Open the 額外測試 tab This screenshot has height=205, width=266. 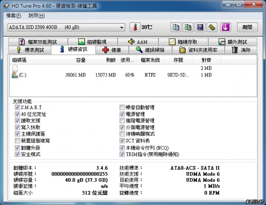click(x=233, y=41)
